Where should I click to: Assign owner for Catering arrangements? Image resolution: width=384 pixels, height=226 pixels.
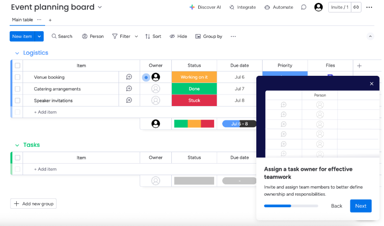point(156,89)
